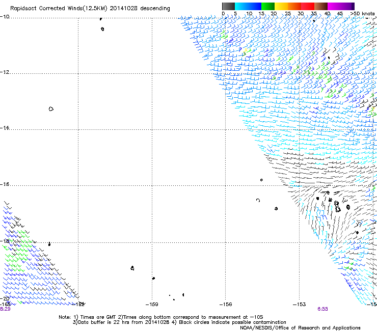Pick the blue 10-15 knots legend segment
Screen dimensions: 377x331
click(x=255, y=6)
